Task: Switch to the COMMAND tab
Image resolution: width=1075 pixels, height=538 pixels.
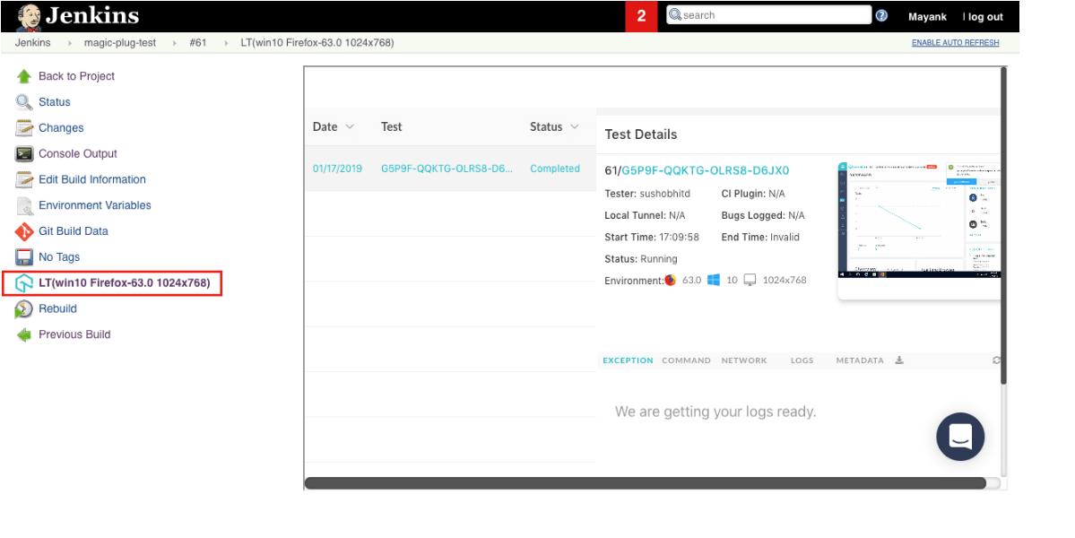Action: [x=686, y=360]
